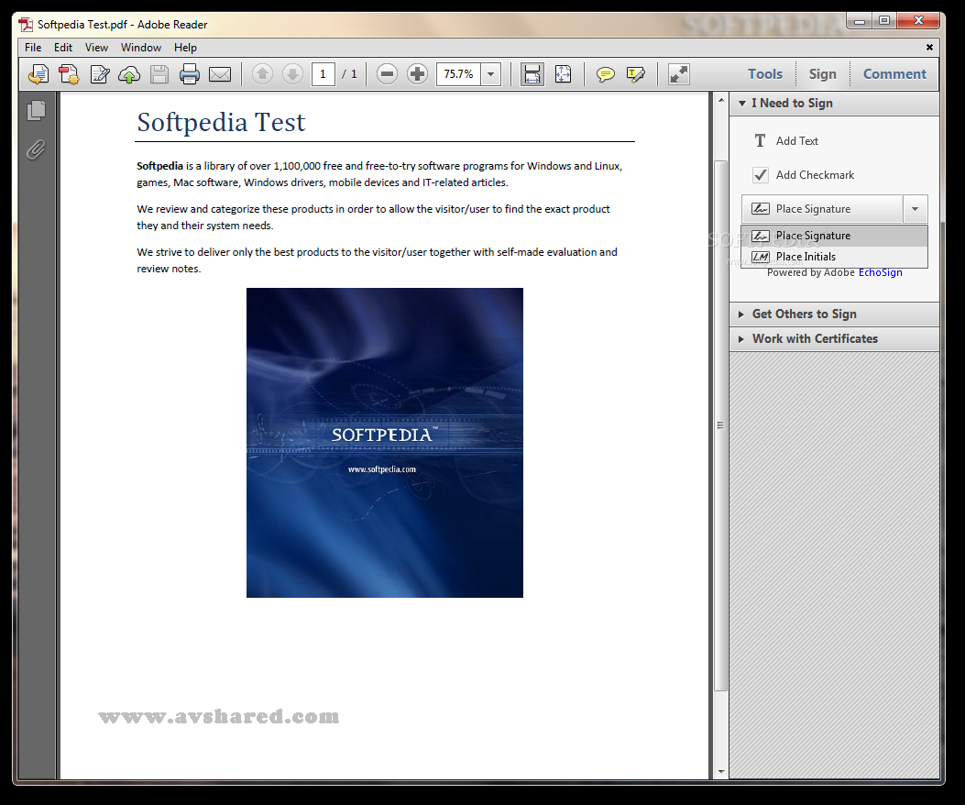Open the Sign pane

(822, 74)
